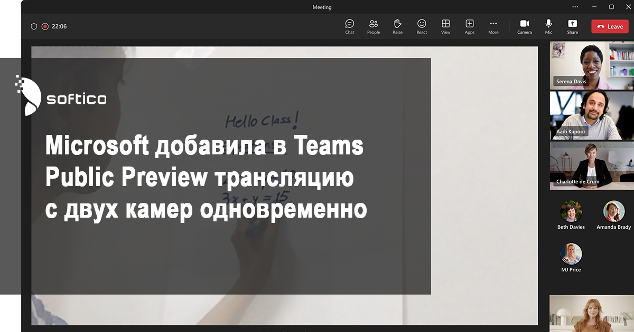
Task: Open the Apps panel
Action: [470, 26]
